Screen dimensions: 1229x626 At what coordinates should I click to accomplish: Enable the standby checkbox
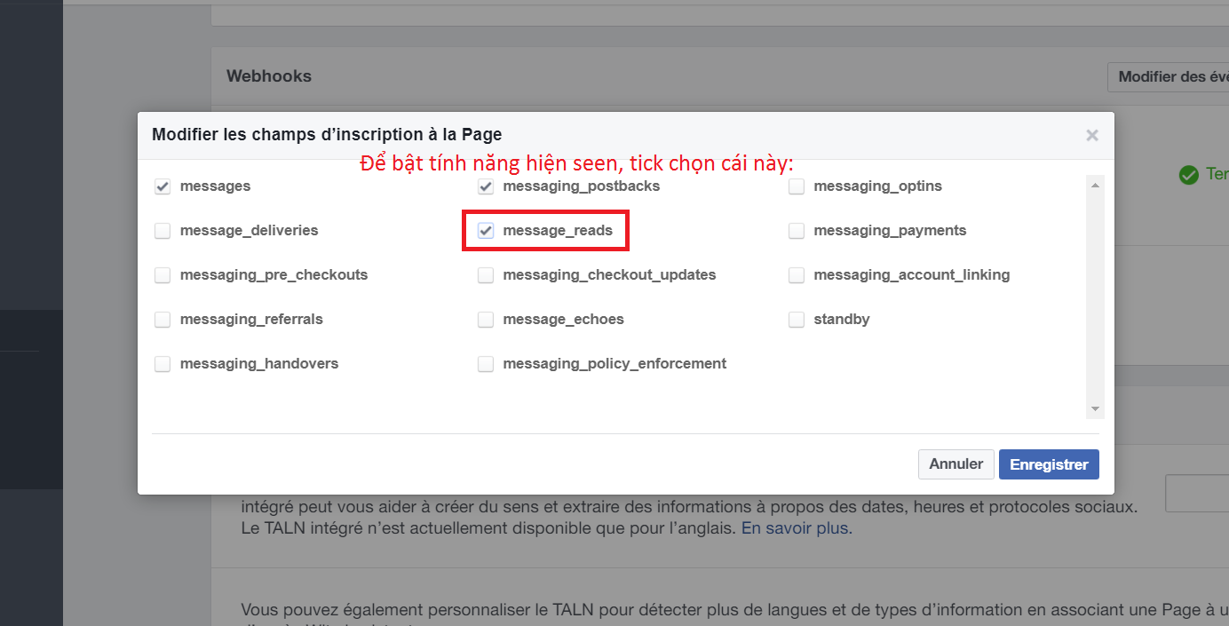(797, 320)
